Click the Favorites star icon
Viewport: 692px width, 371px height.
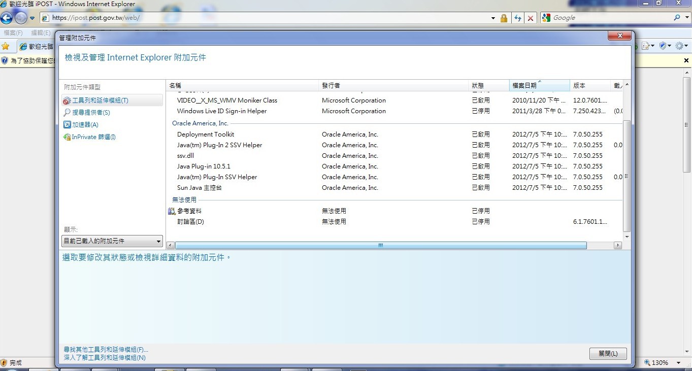point(5,46)
